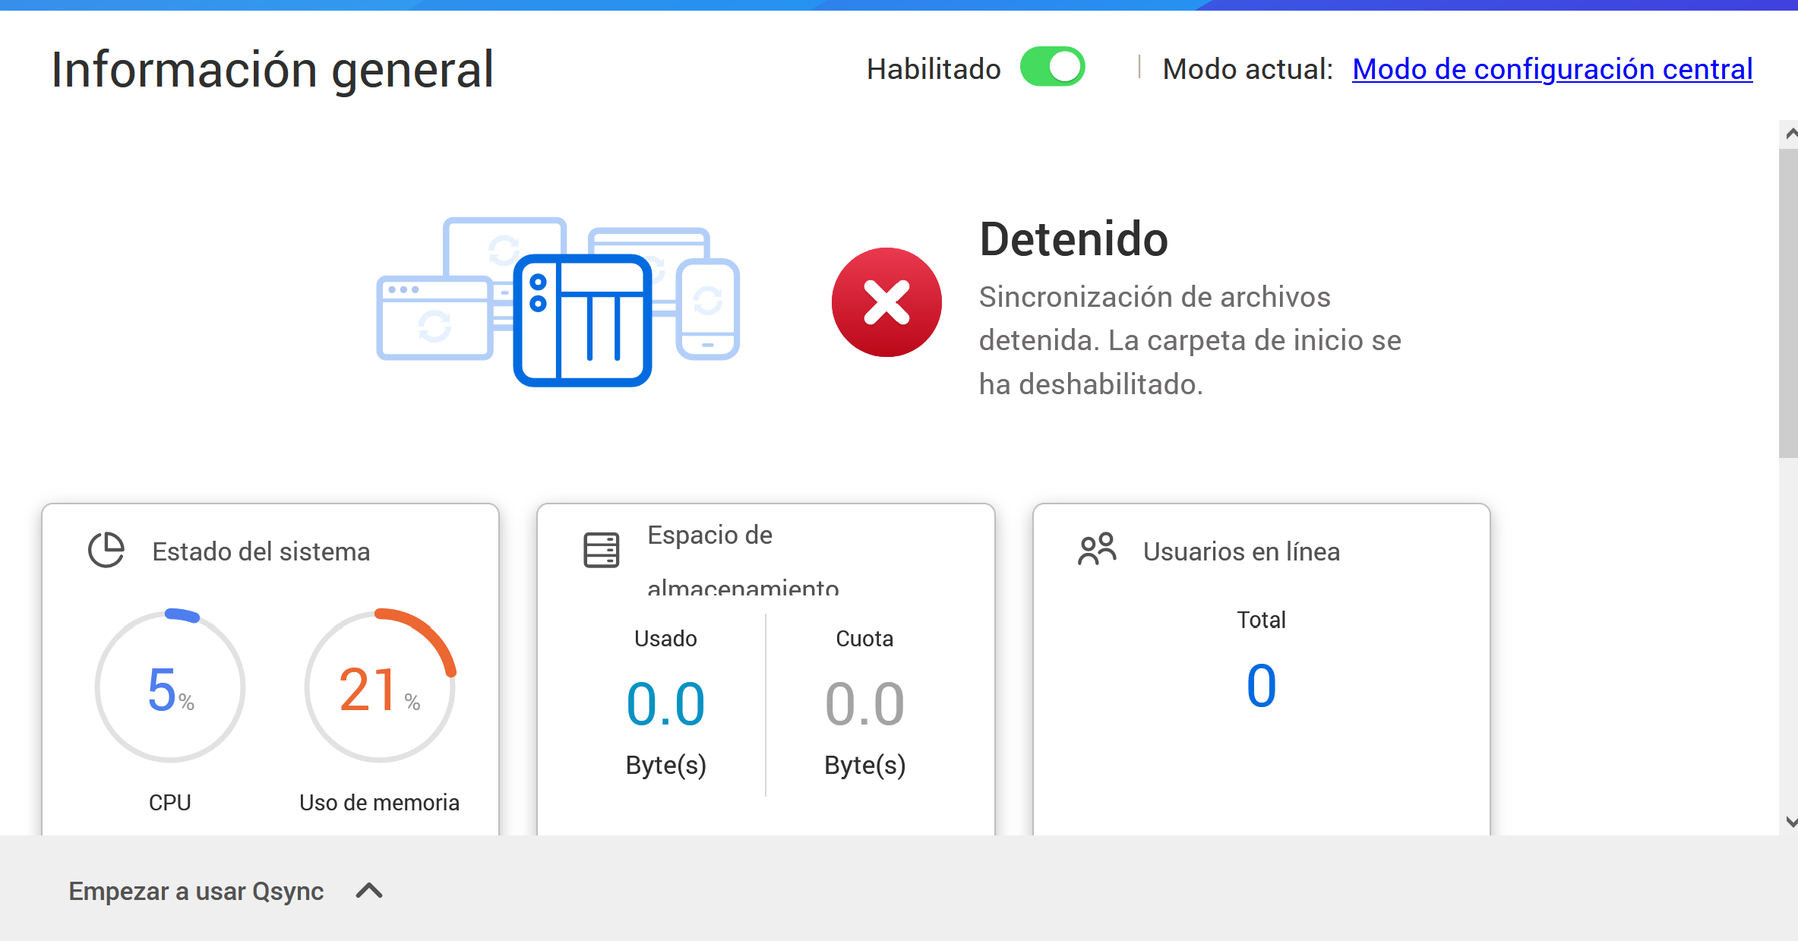Click the Información general page heading
The height and width of the screenshot is (941, 1798).
click(273, 70)
